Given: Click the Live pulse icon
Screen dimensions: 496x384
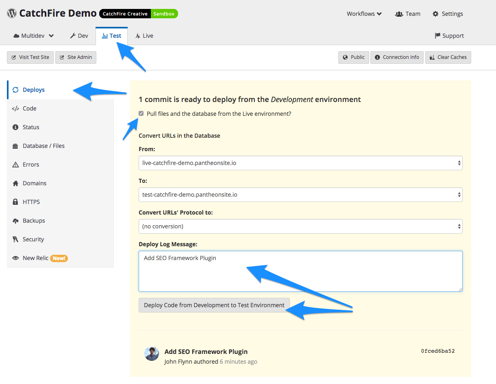Looking at the screenshot, I should pyautogui.click(x=138, y=36).
